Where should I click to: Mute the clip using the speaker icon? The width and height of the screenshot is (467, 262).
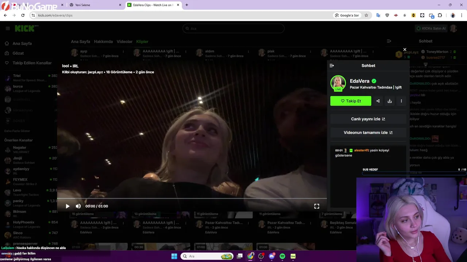tap(78, 206)
